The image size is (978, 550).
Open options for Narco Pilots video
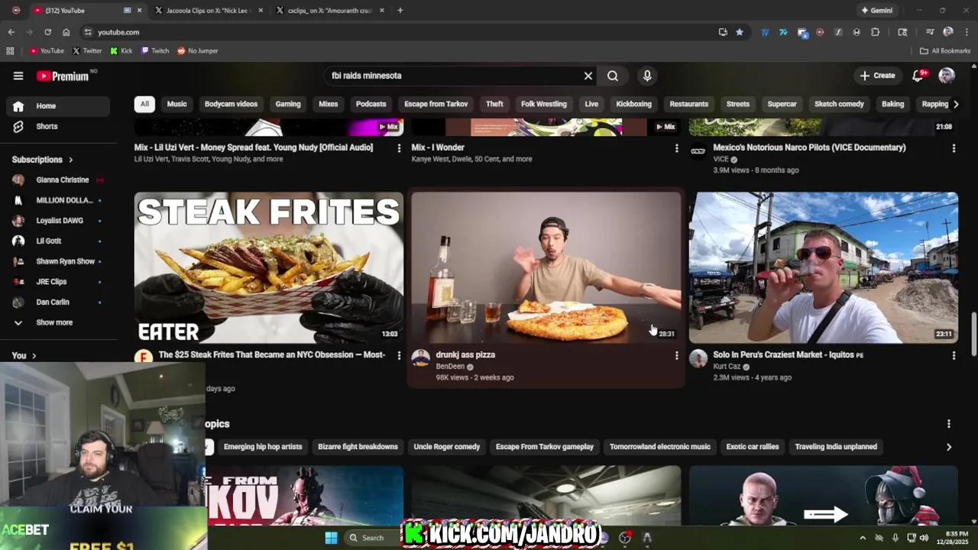954,148
